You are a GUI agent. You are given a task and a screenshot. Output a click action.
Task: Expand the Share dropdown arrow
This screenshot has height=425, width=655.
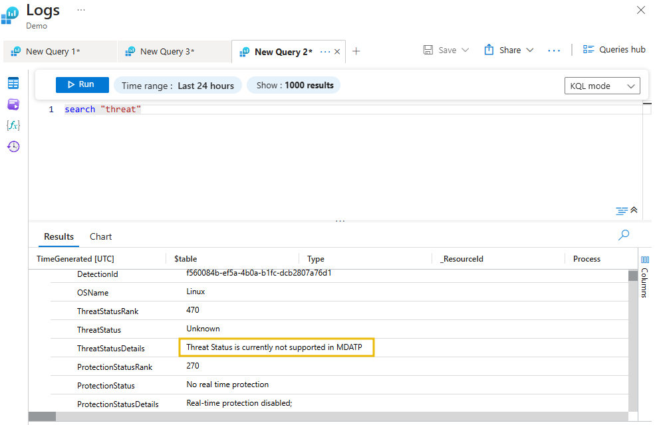point(530,50)
